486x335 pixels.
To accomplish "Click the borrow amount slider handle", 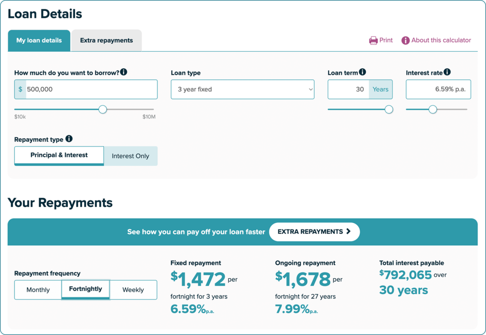I will click(x=103, y=109).
